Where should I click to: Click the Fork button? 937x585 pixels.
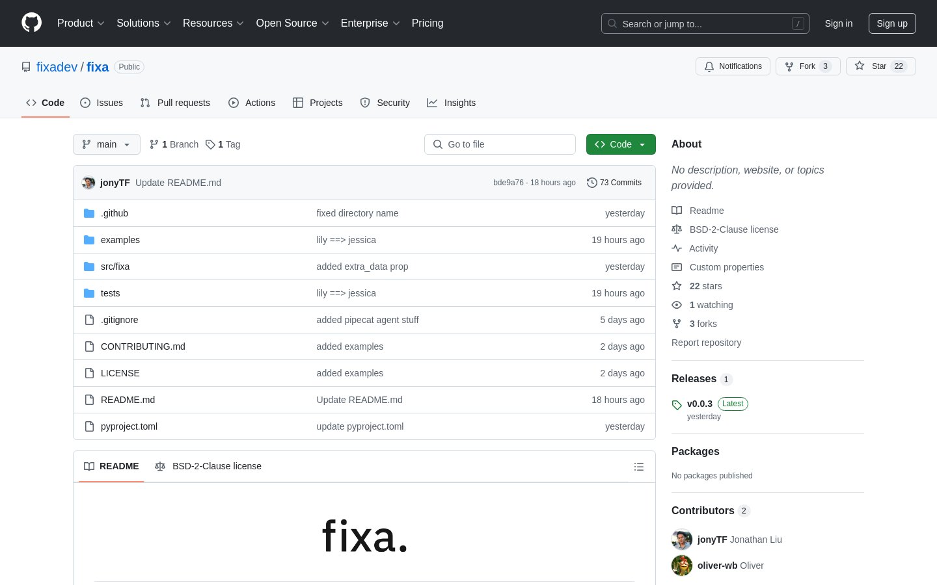coord(808,66)
